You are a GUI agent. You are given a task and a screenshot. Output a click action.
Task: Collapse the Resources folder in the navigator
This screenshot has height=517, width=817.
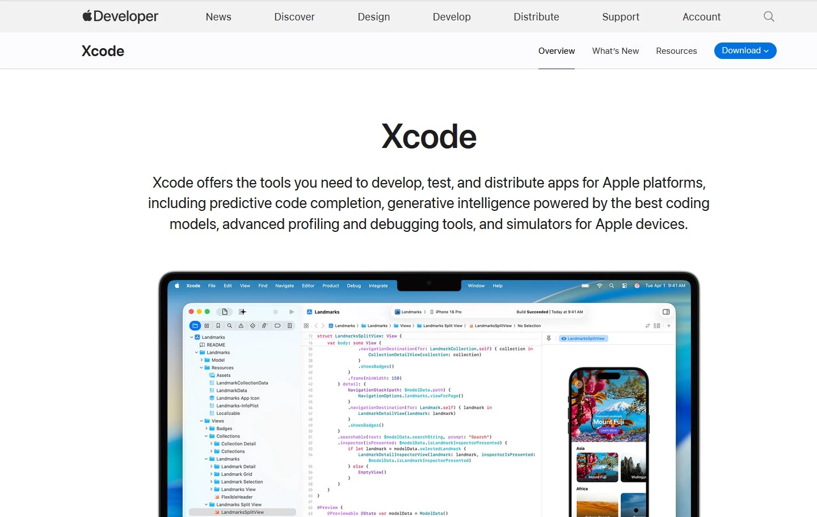click(x=201, y=368)
